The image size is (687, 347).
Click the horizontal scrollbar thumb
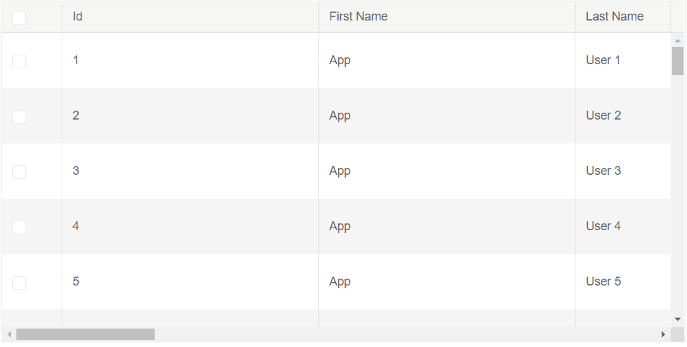86,335
